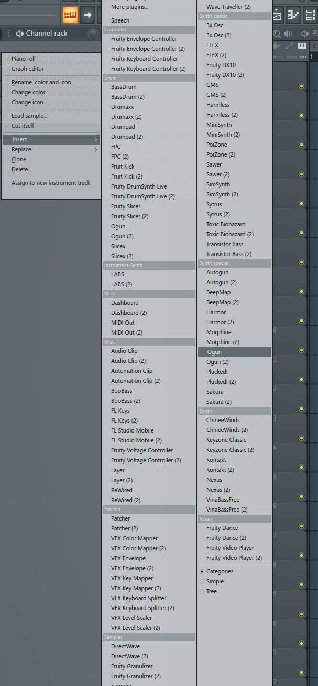Viewport: 318px width, 686px height.
Task: Adjust the knob right of Channel rack title
Action: tap(93, 34)
